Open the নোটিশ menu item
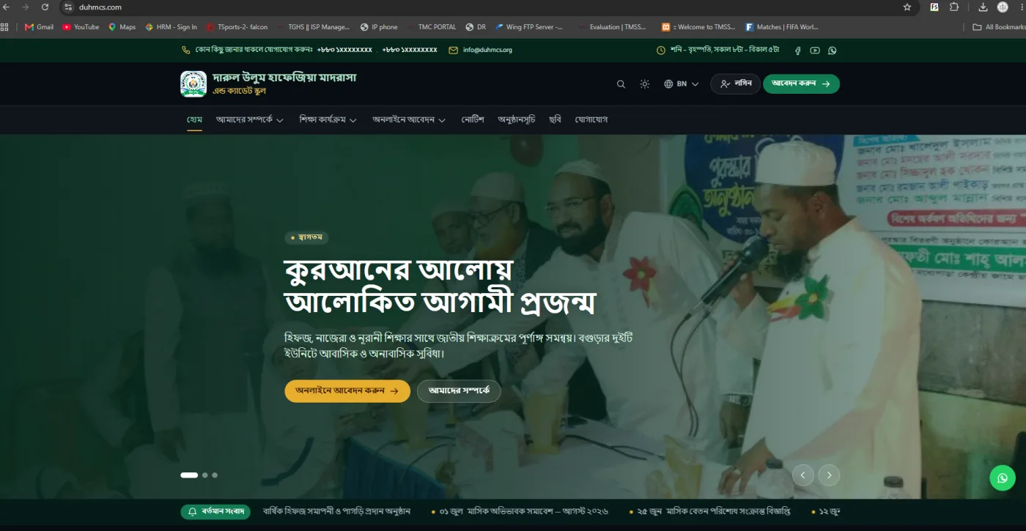 click(x=473, y=119)
